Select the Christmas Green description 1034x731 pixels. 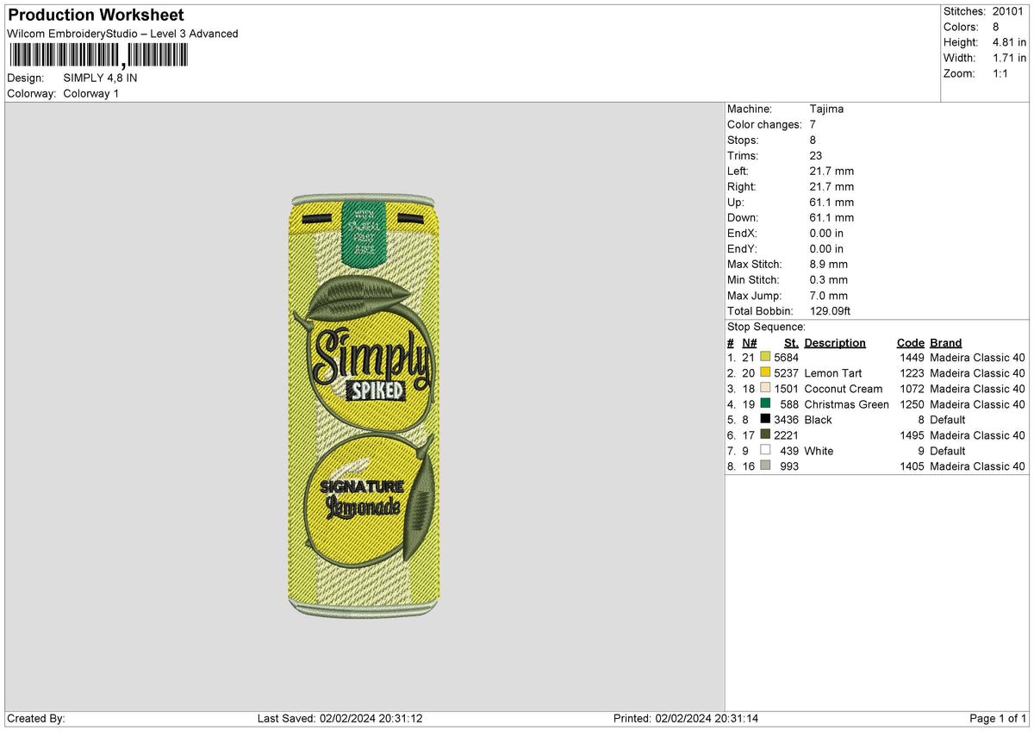846,404
